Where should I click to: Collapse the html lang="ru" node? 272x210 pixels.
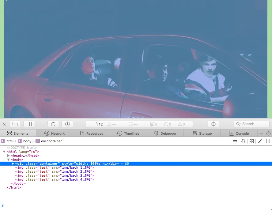4,152
